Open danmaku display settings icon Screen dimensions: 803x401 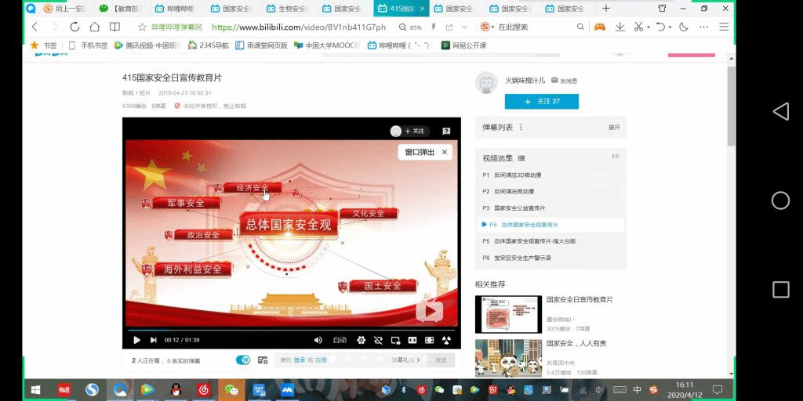(263, 360)
